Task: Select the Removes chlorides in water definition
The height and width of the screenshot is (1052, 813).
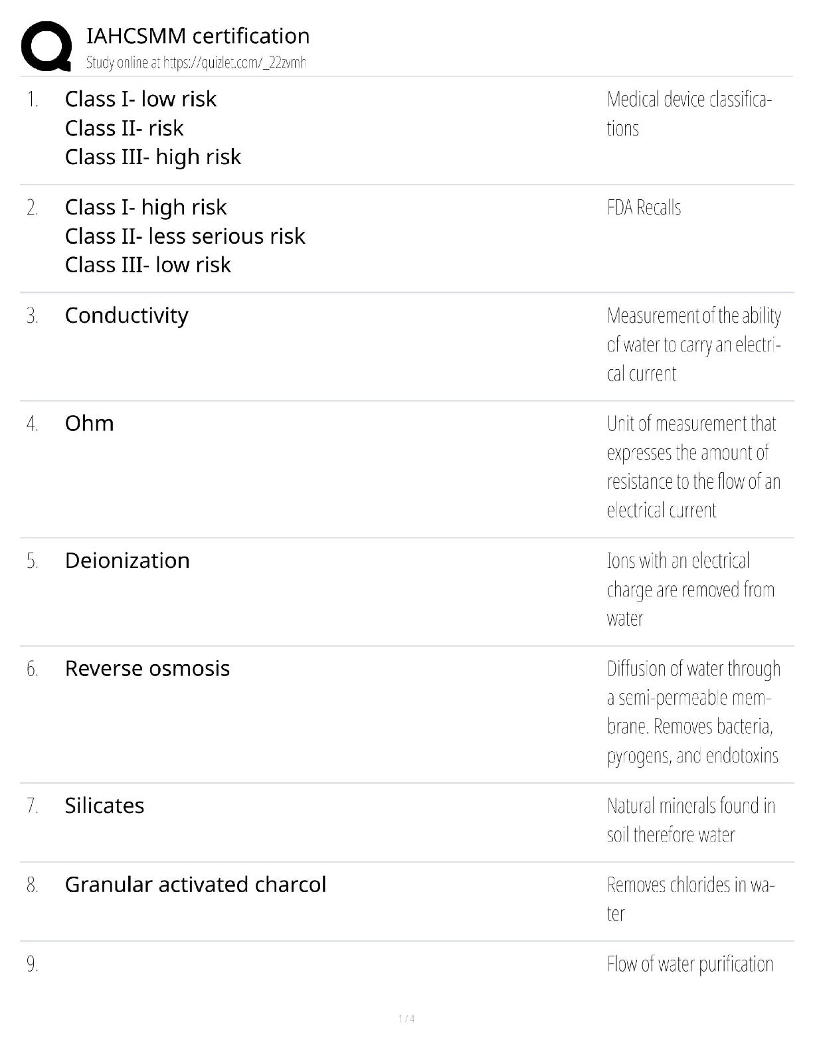Action: (x=689, y=899)
